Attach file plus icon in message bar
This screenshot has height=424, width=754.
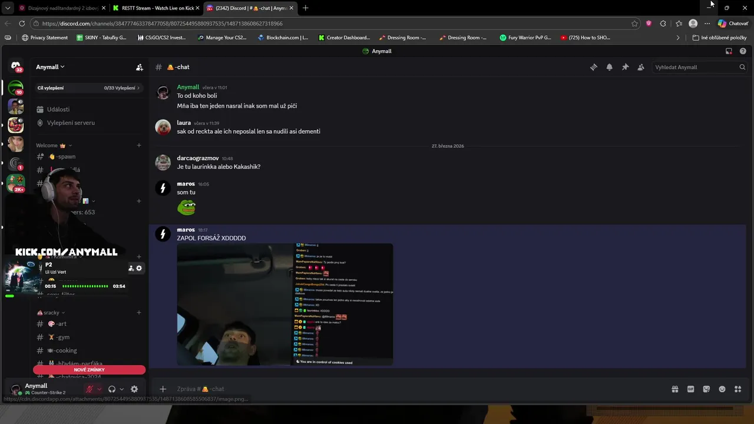[x=163, y=389]
